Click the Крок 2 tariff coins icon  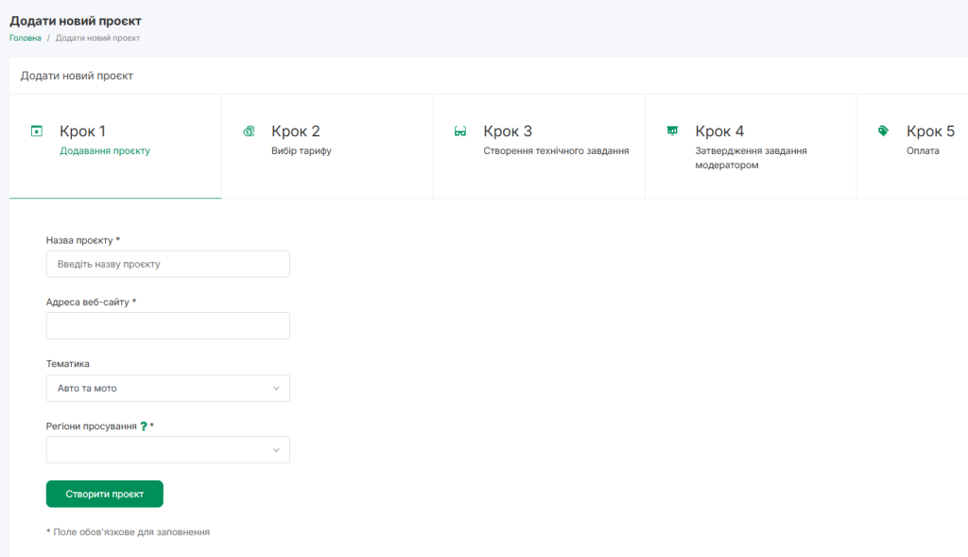coord(249,131)
